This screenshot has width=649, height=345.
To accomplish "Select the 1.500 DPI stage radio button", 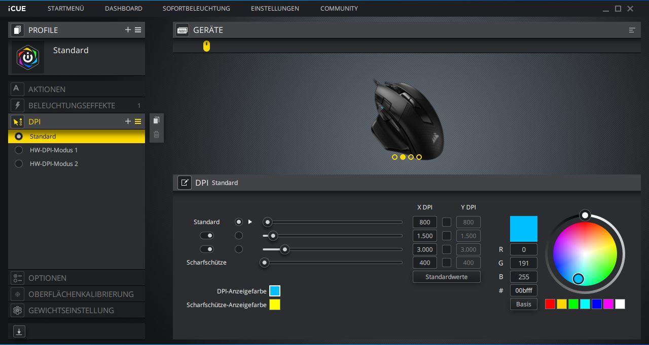I will click(x=239, y=235).
